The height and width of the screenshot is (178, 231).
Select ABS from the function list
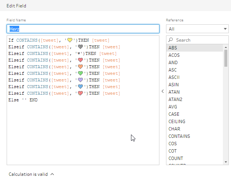[173, 48]
